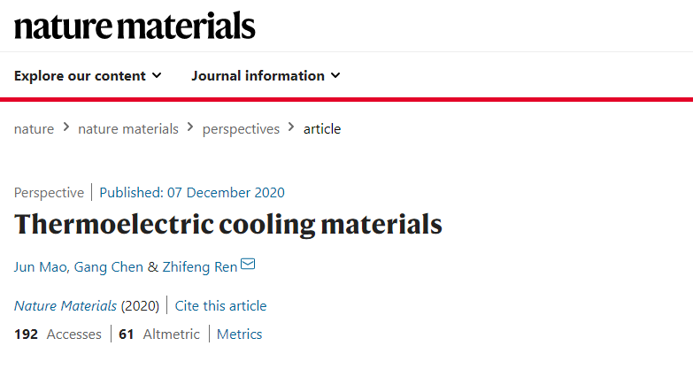Open author Zhifeng Ren's profile link
Screen dimensions: 693x369
point(200,267)
